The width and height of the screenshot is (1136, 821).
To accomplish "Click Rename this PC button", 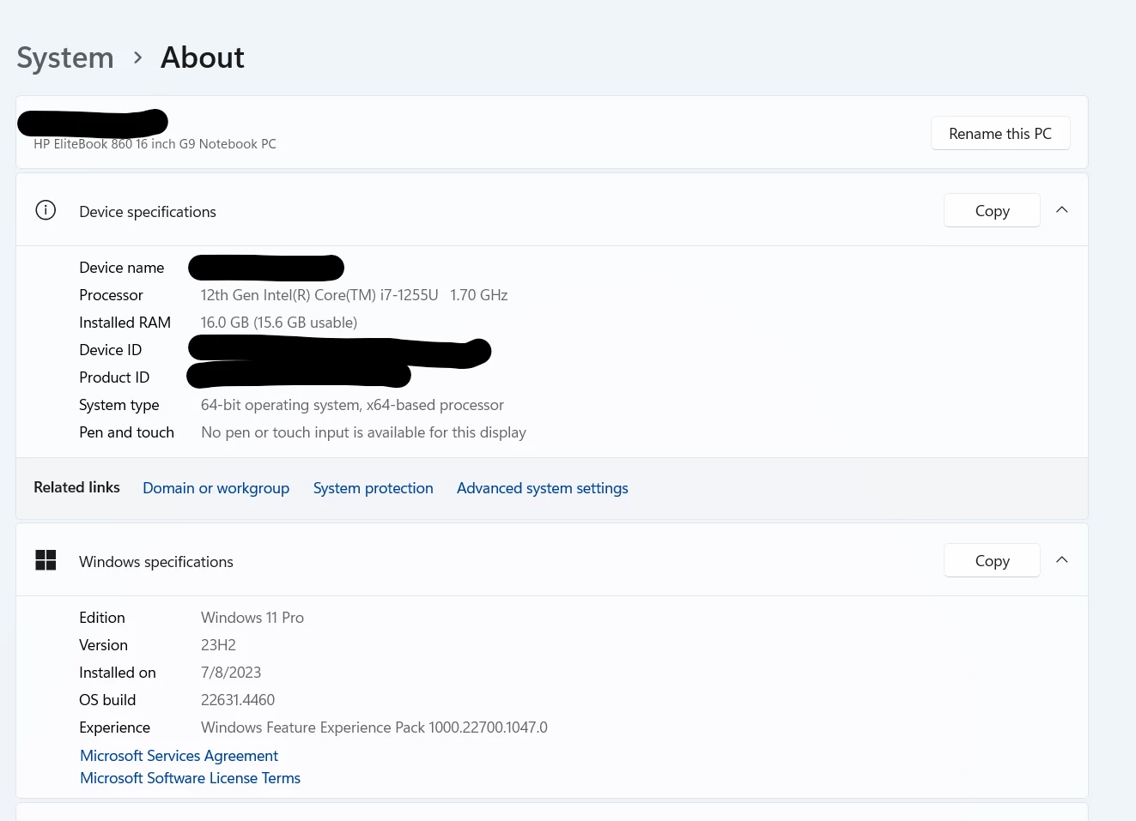I will click(x=1000, y=133).
